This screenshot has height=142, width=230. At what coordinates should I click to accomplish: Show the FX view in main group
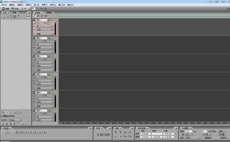(38, 16)
